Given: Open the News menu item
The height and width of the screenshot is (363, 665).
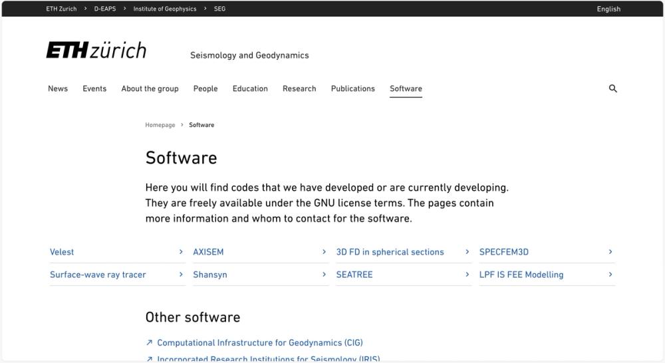Looking at the screenshot, I should click(x=58, y=88).
